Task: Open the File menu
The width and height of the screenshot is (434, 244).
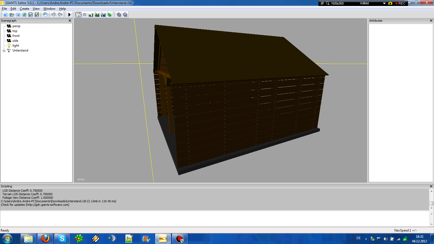Action: pyautogui.click(x=4, y=9)
